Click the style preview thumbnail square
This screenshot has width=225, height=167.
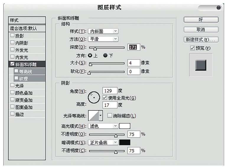[x=200, y=65]
